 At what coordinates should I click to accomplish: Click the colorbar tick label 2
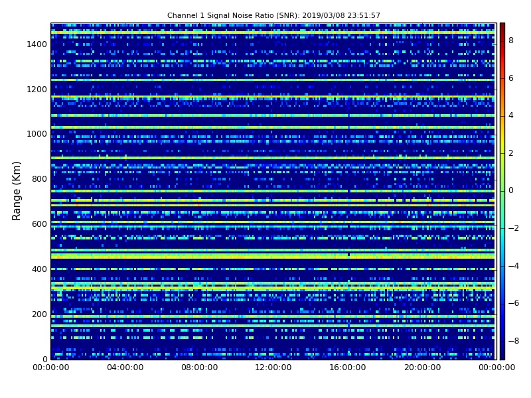511,153
